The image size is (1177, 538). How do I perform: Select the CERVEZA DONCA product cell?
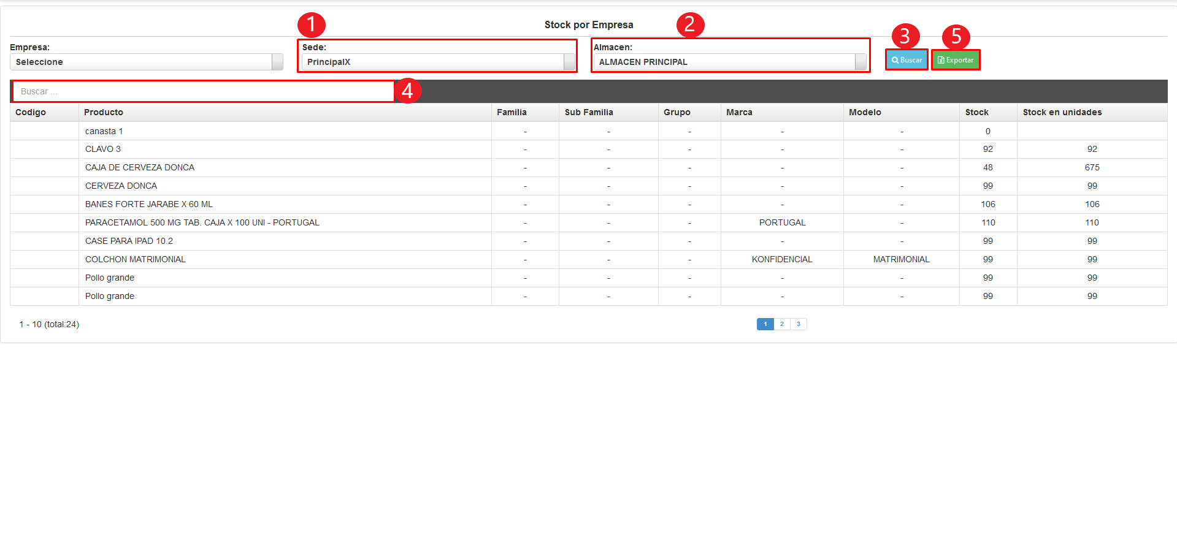pos(285,186)
